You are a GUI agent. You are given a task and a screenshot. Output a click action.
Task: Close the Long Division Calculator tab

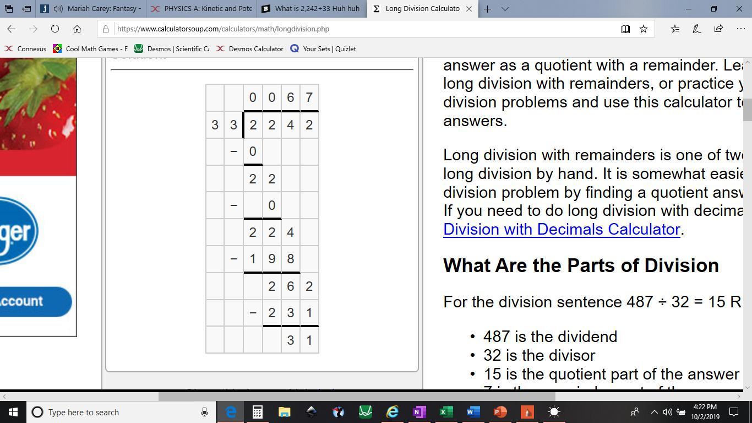469,9
